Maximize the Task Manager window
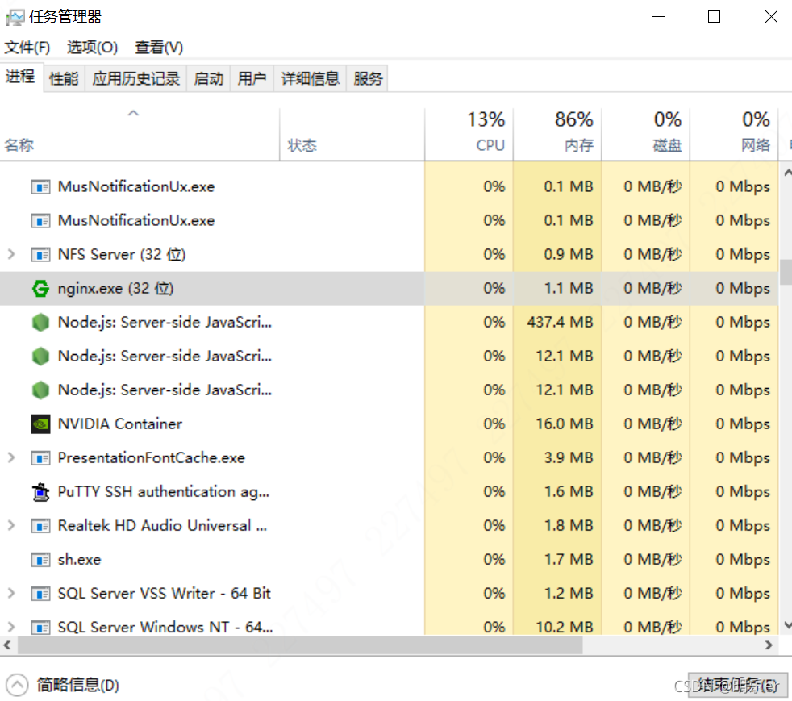The image size is (792, 701). [715, 17]
